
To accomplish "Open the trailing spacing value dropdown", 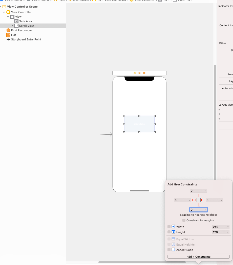I will [x=221, y=200].
